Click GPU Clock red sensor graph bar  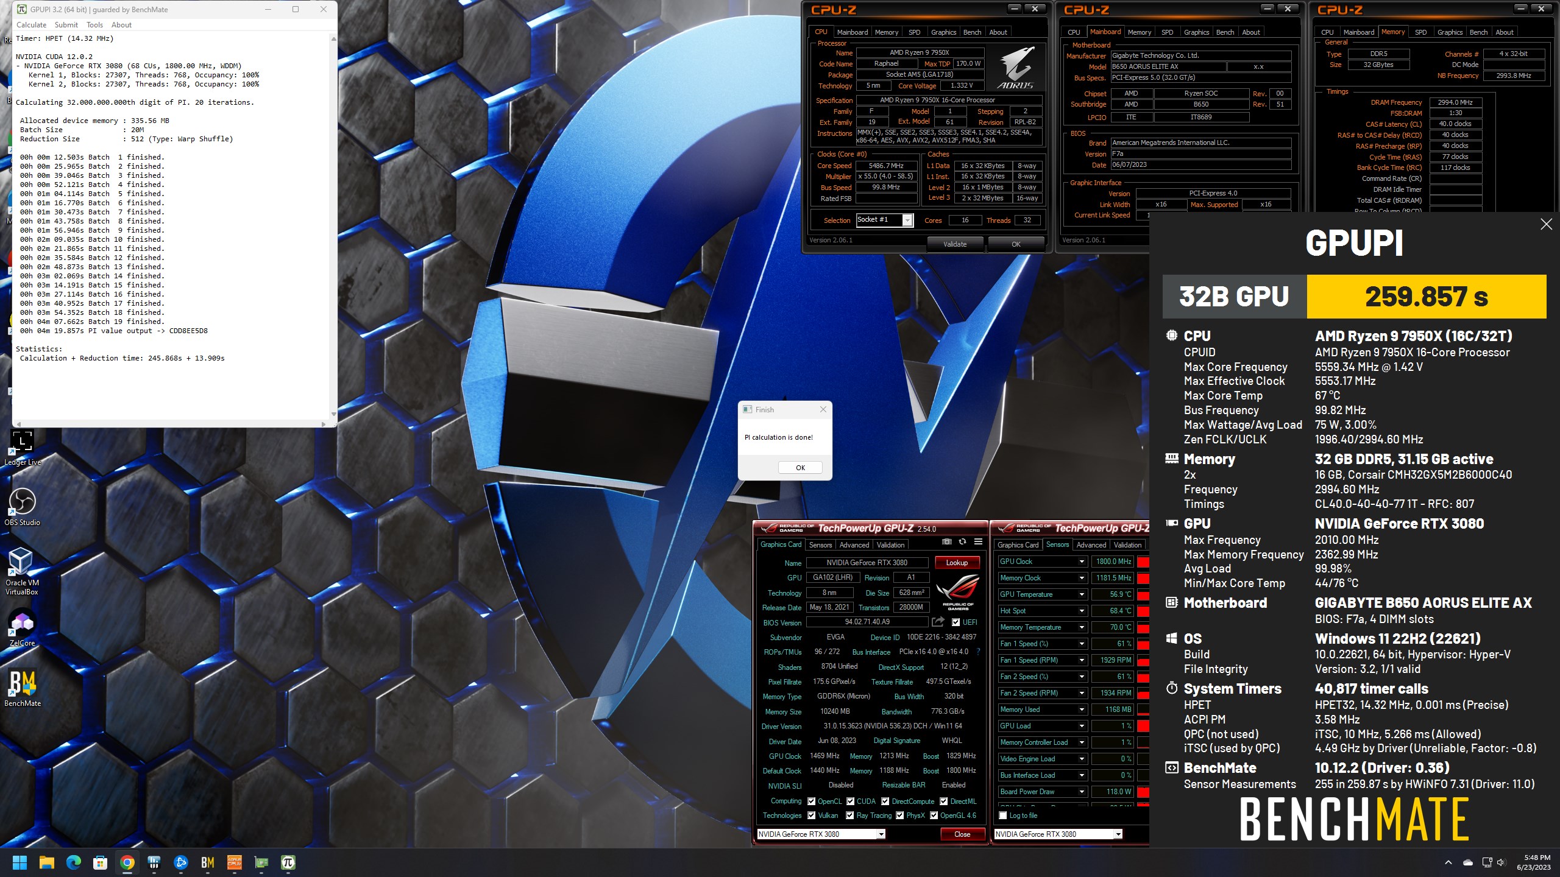click(x=1143, y=562)
